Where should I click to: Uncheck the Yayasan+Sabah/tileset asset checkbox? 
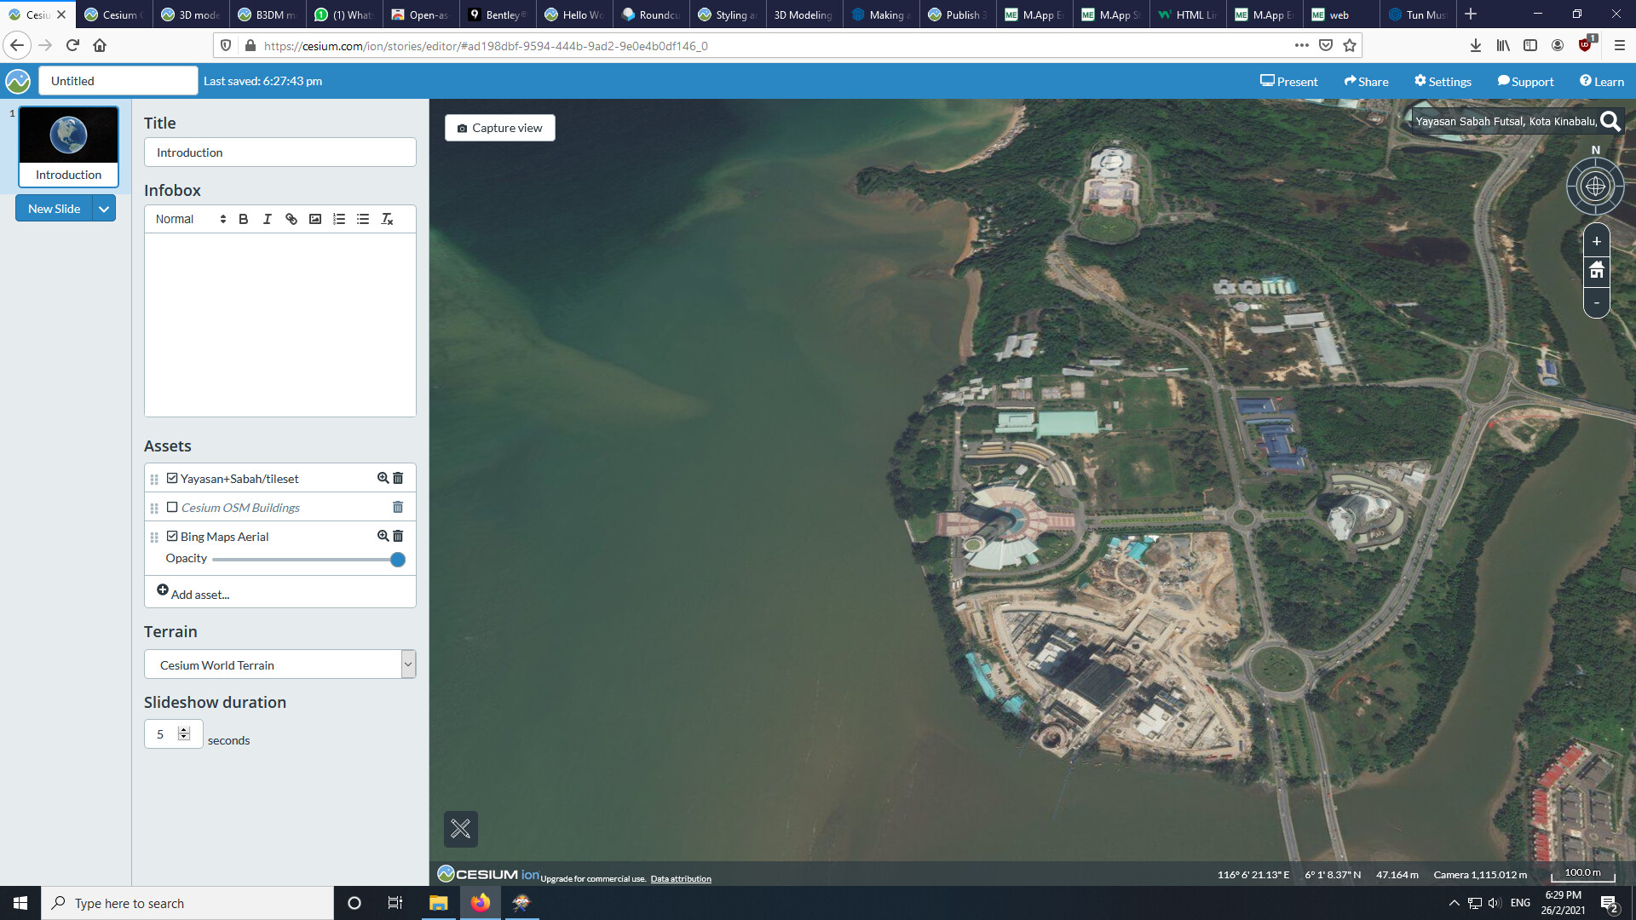point(172,479)
